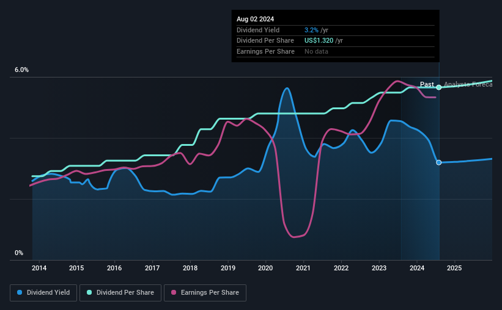This screenshot has width=502, height=310.
Task: Click the 2025 label on the x-axis
Action: point(454,268)
